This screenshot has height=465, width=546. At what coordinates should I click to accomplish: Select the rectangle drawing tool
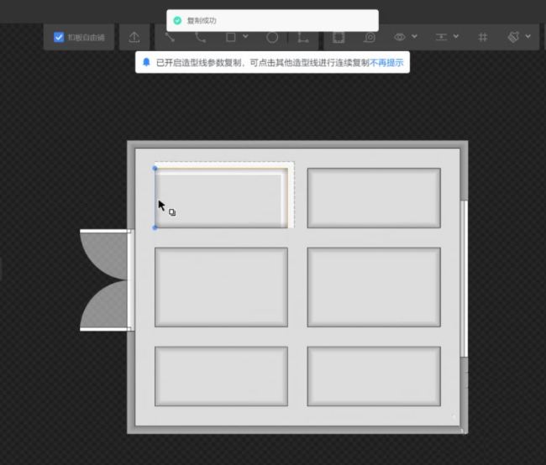click(231, 38)
